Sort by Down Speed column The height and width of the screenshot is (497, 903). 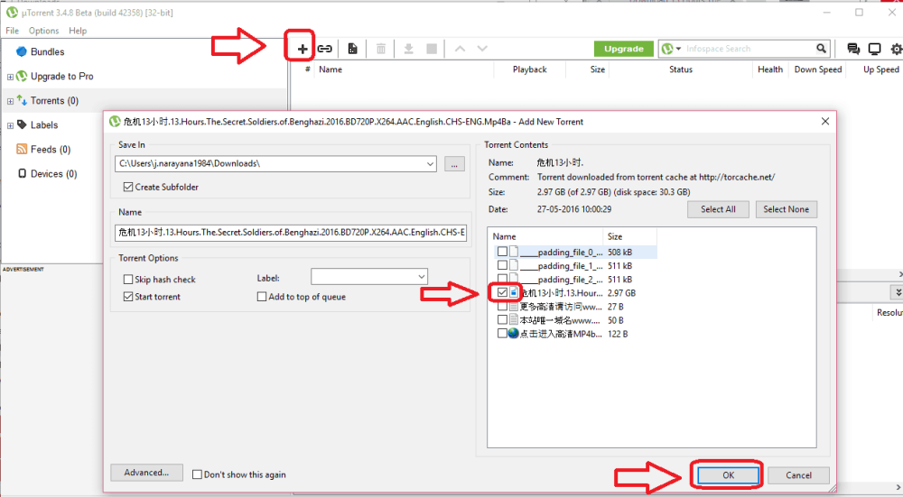[818, 69]
